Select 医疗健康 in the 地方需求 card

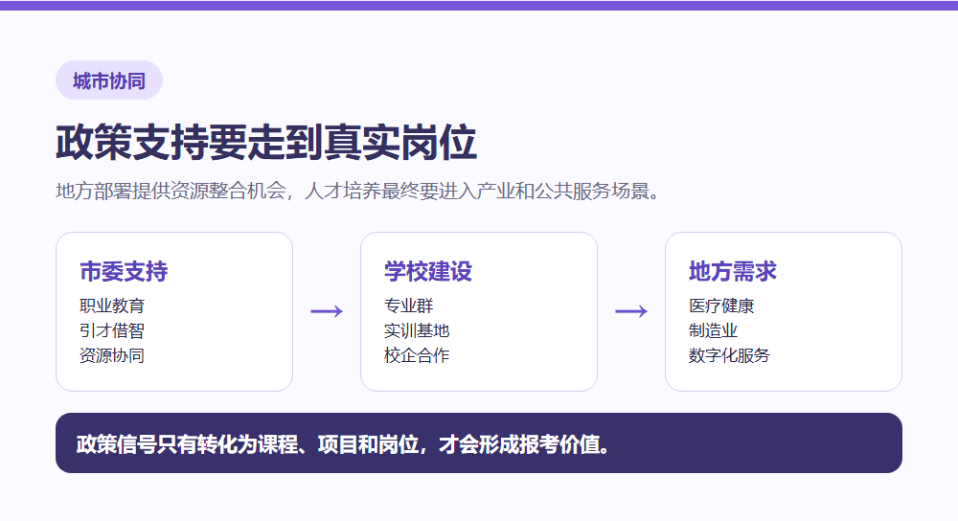point(721,306)
